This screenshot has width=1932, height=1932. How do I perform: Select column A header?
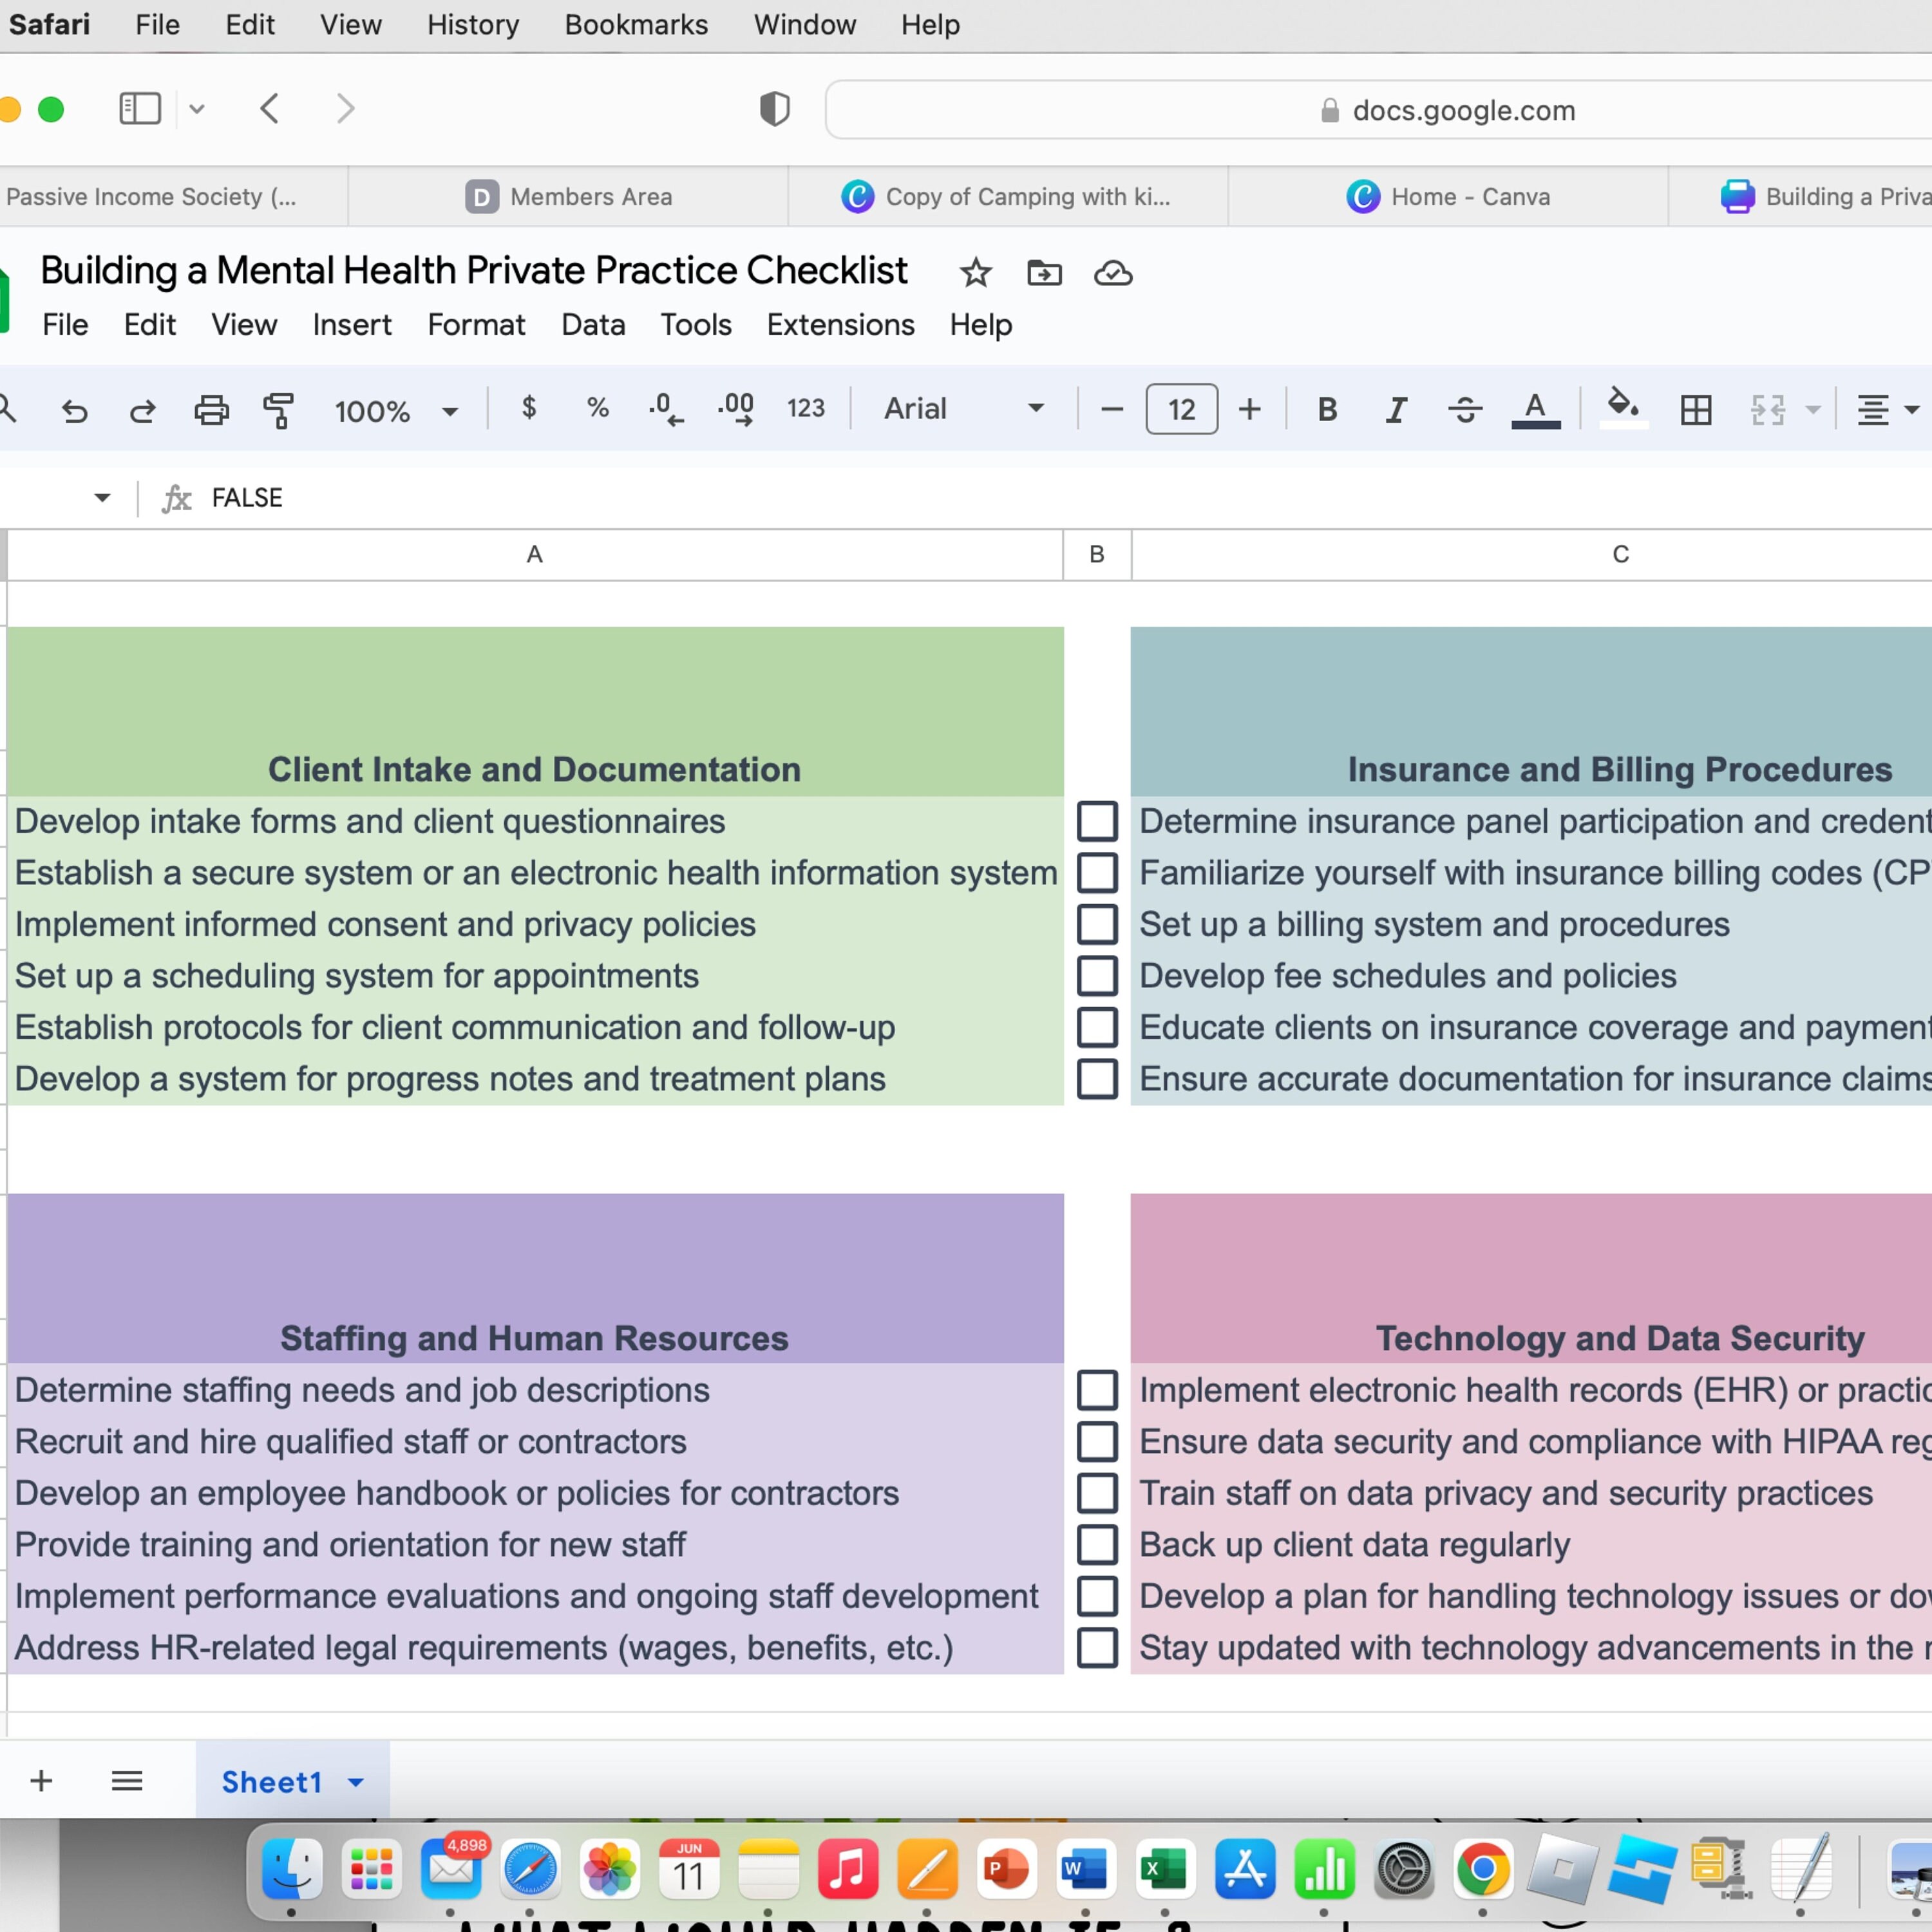[x=535, y=554]
